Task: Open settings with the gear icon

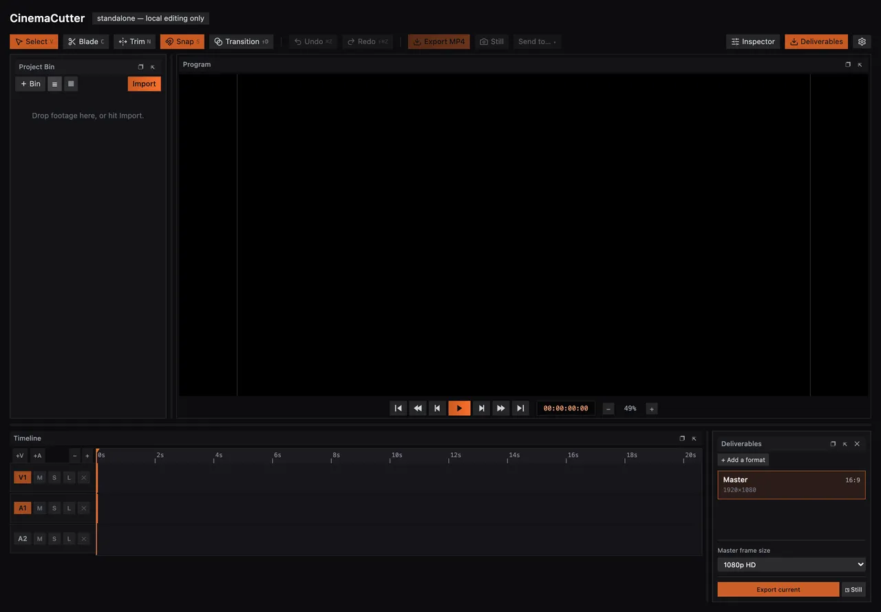Action: (x=862, y=41)
